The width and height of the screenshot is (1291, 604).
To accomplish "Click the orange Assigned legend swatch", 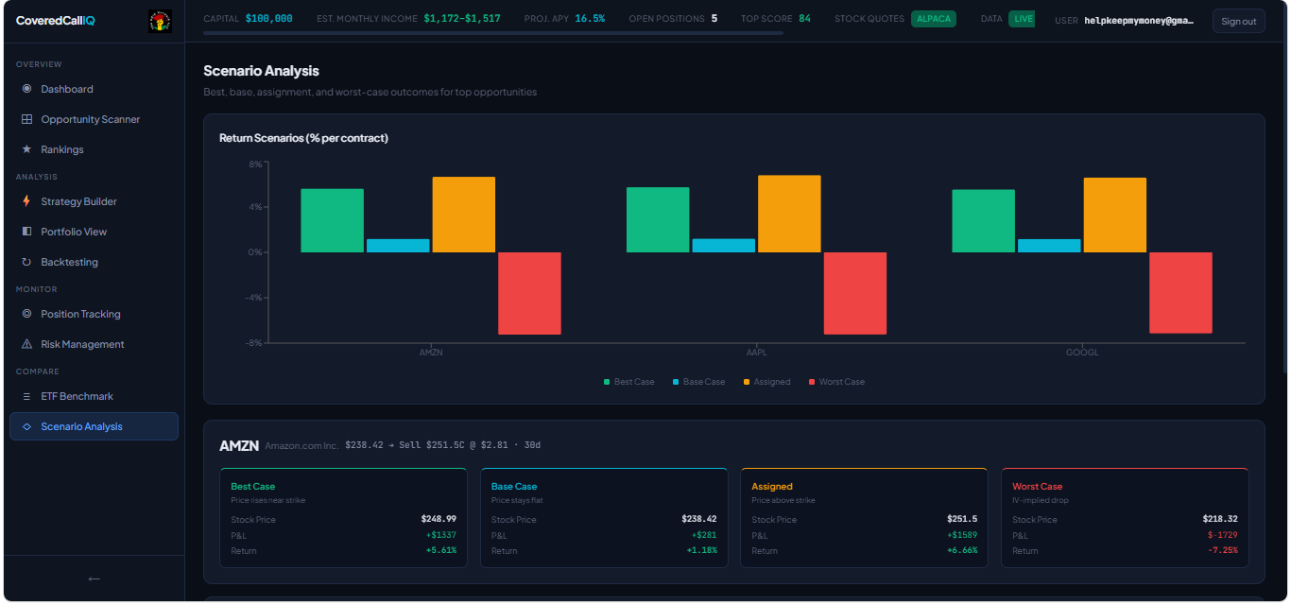I will 747,382.
